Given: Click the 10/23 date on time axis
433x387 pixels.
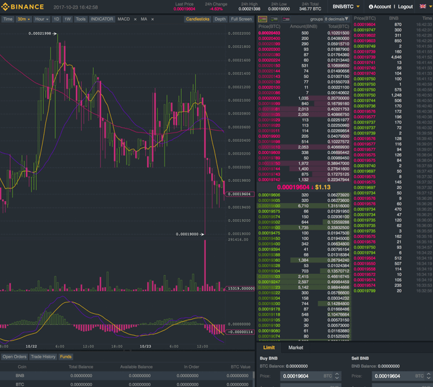Looking at the screenshot, I should [145, 346].
